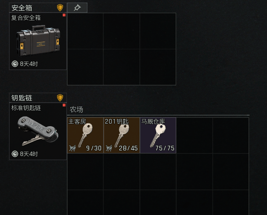The height and width of the screenshot is (215, 267).
Task: Click the clock icon under the safe box
Action: (x=15, y=64)
